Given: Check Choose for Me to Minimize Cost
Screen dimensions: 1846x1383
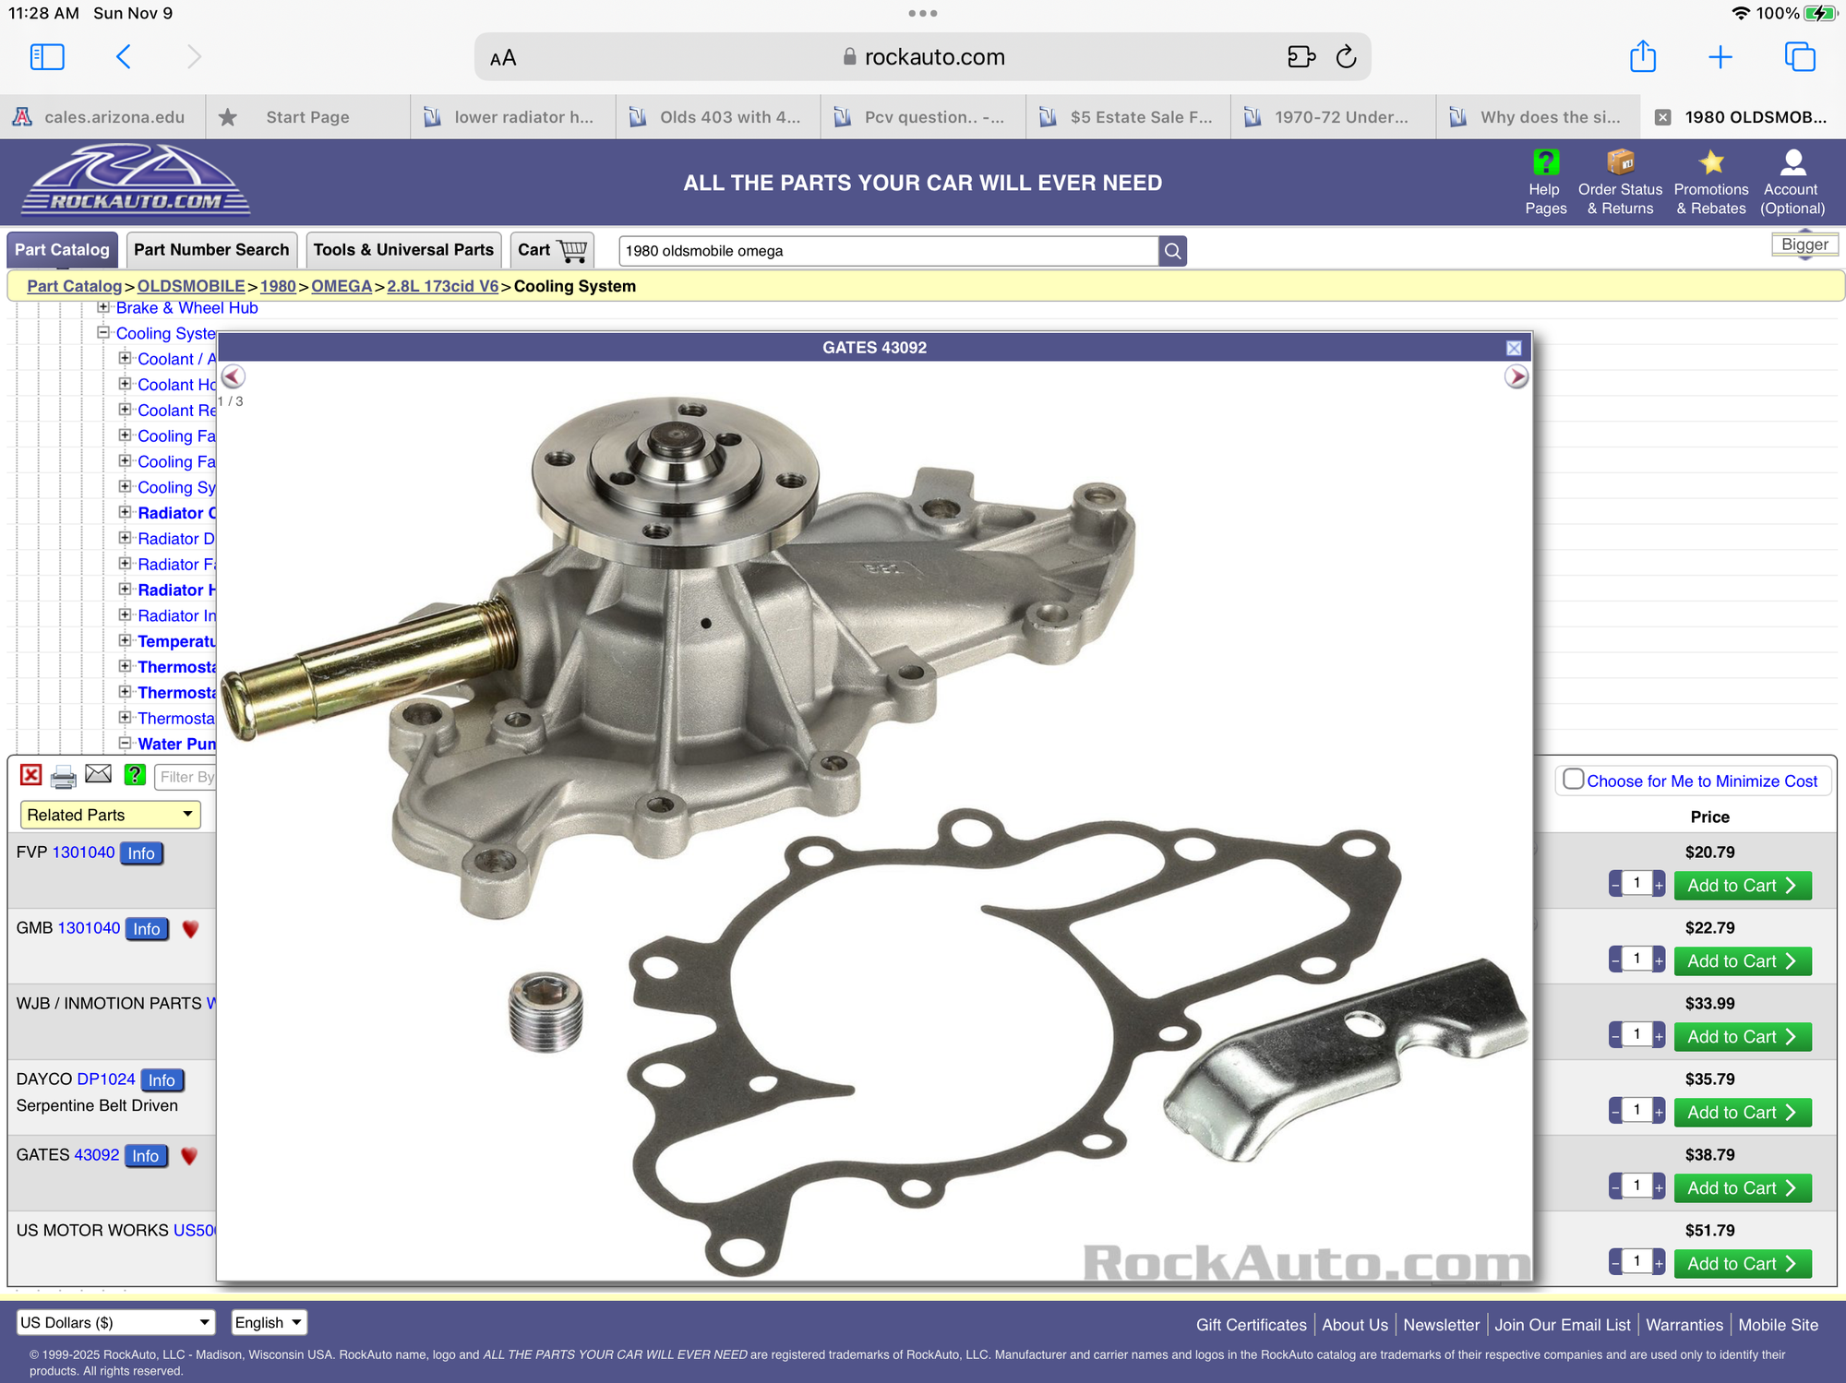Looking at the screenshot, I should coord(1574,780).
